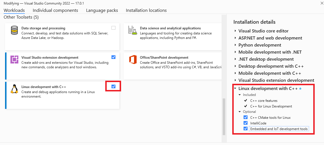This screenshot has width=324, height=145.
Task: Enable the Data storage and processing workload checkbox
Action: [x=113, y=28]
